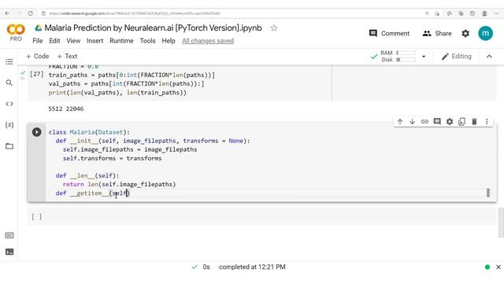Open the files folder panel icon
Screen dimensions: 504x283
coord(9,146)
